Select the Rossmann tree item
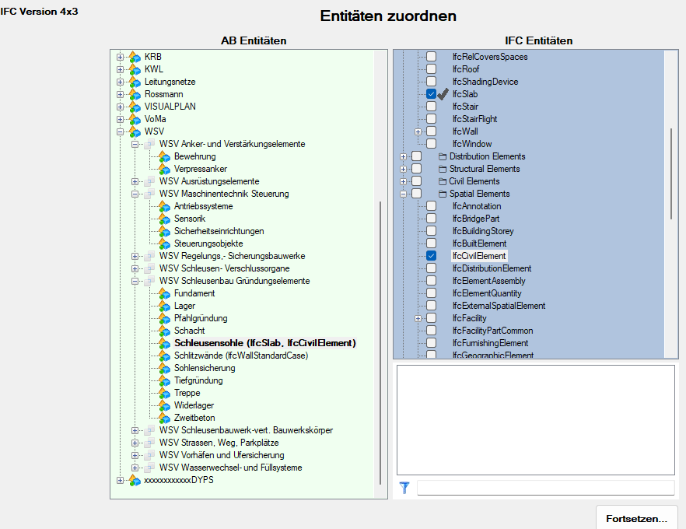The image size is (686, 529). pyautogui.click(x=164, y=94)
